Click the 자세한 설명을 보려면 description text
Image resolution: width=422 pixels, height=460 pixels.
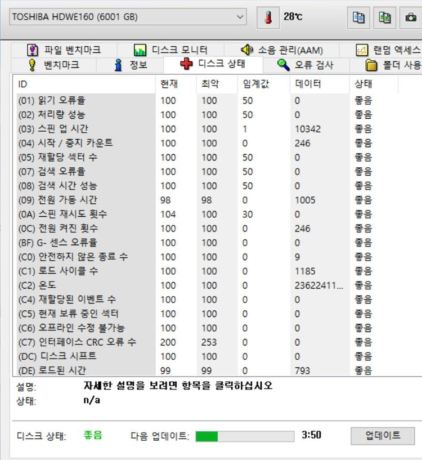point(178,386)
